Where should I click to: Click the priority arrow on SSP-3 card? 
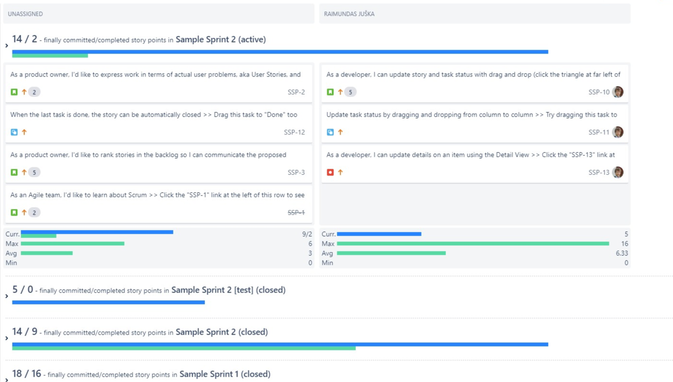coord(24,172)
